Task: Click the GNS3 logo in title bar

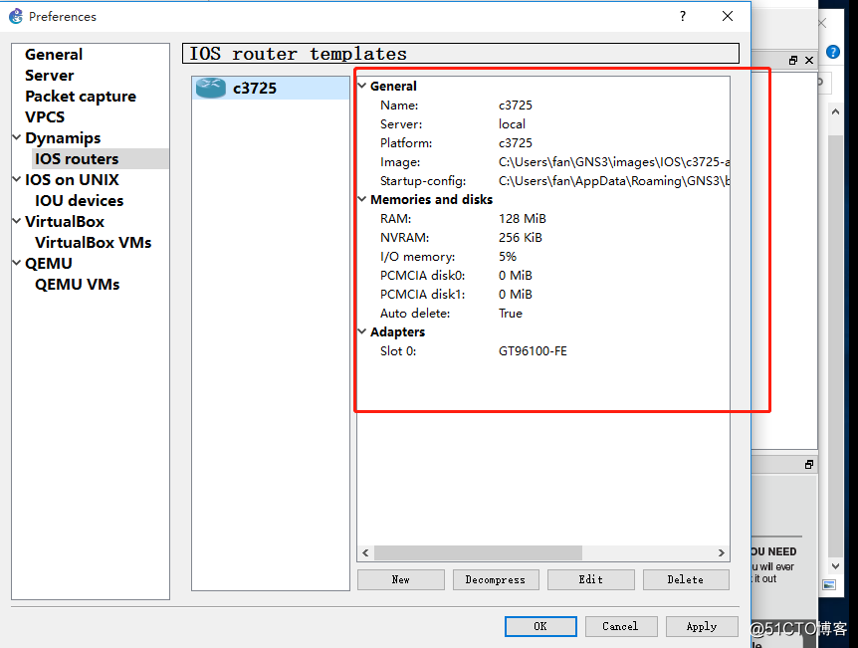Action: coord(16,16)
